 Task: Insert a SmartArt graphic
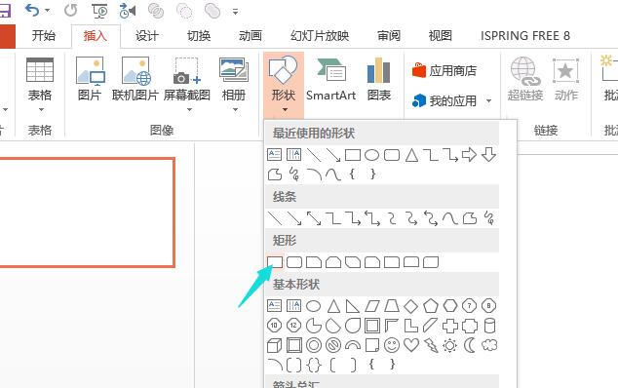(331, 79)
